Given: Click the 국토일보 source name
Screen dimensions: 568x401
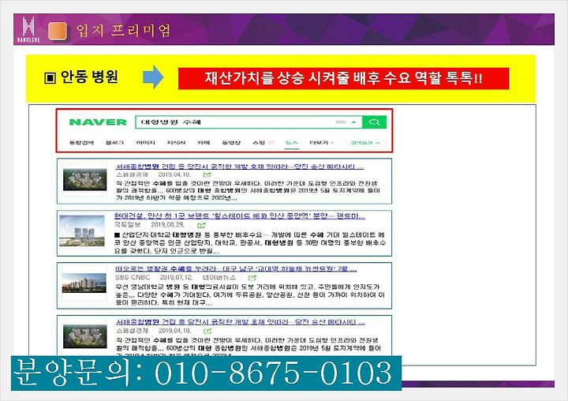Looking at the screenshot, I should point(127,225).
